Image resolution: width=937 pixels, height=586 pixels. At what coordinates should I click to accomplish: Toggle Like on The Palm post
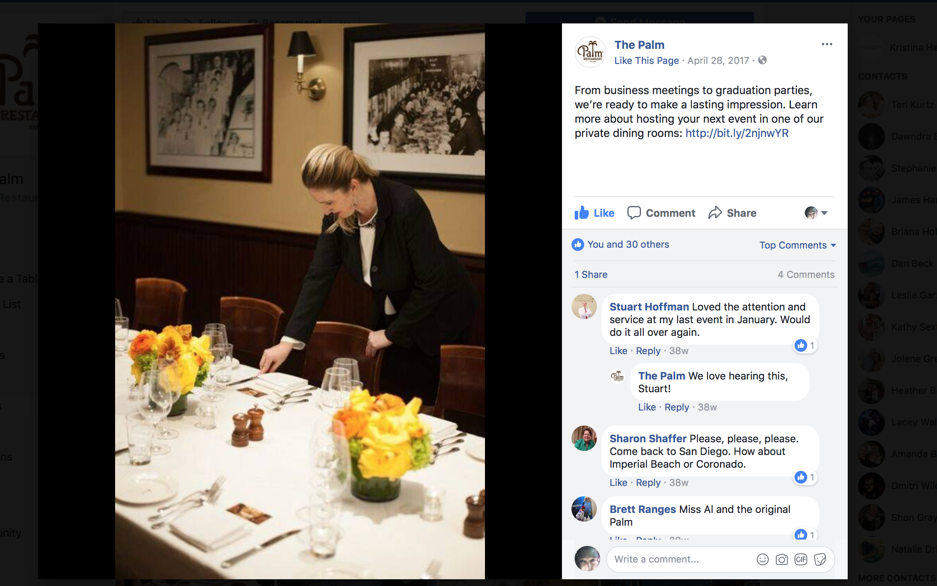(x=595, y=213)
